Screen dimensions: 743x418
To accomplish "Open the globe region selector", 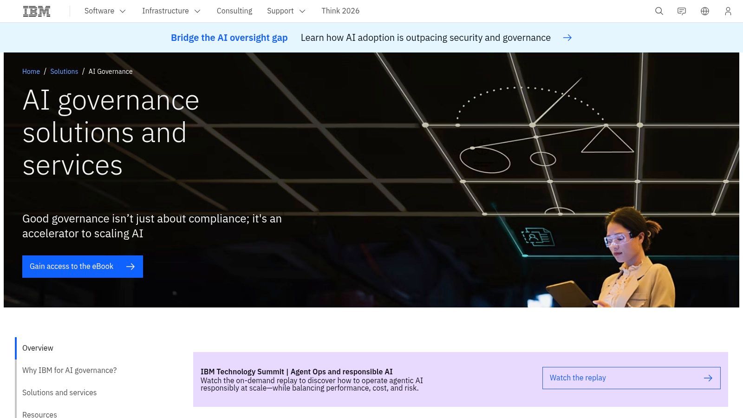I will (705, 11).
